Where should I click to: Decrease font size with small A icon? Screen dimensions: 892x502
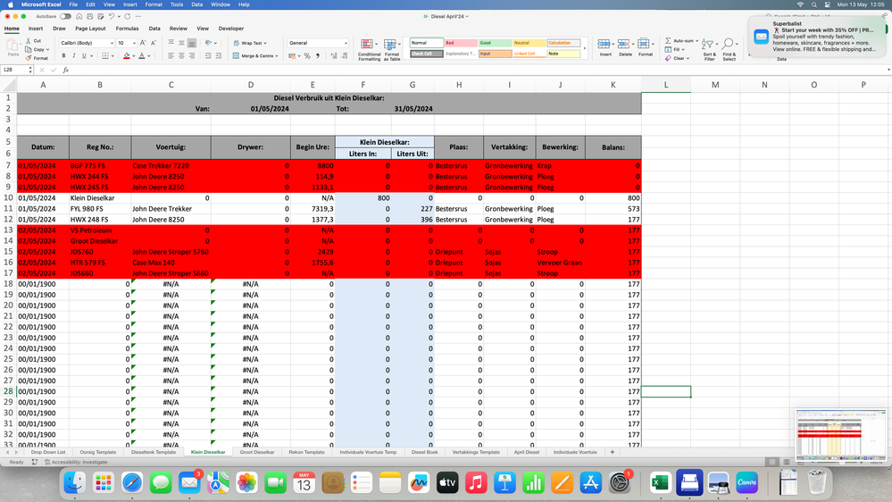tap(153, 43)
